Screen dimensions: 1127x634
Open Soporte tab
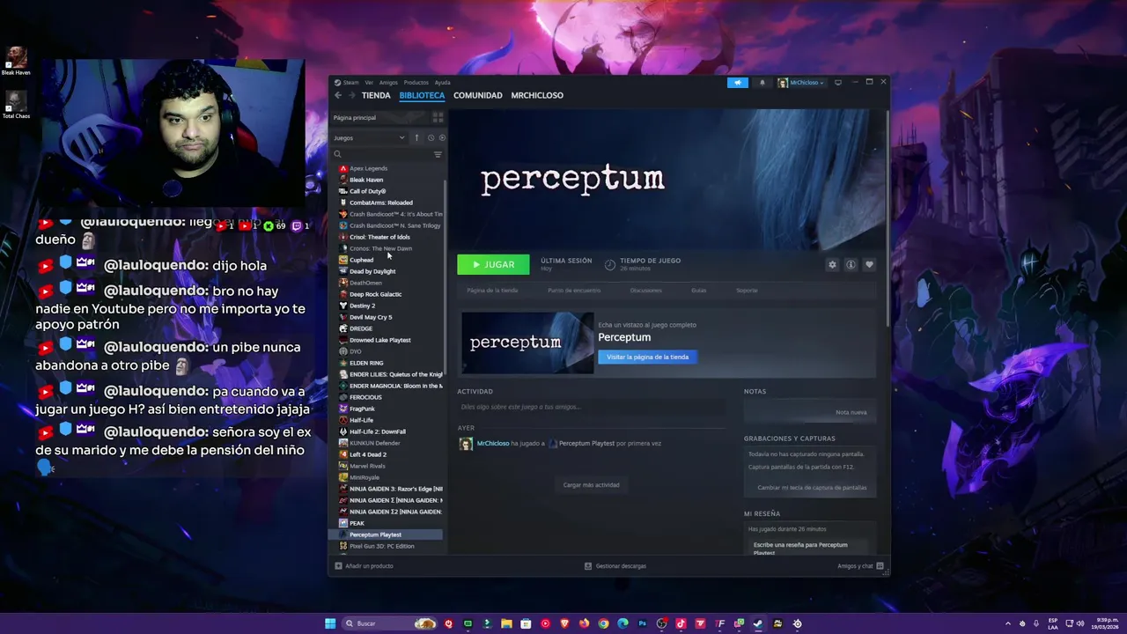click(747, 290)
